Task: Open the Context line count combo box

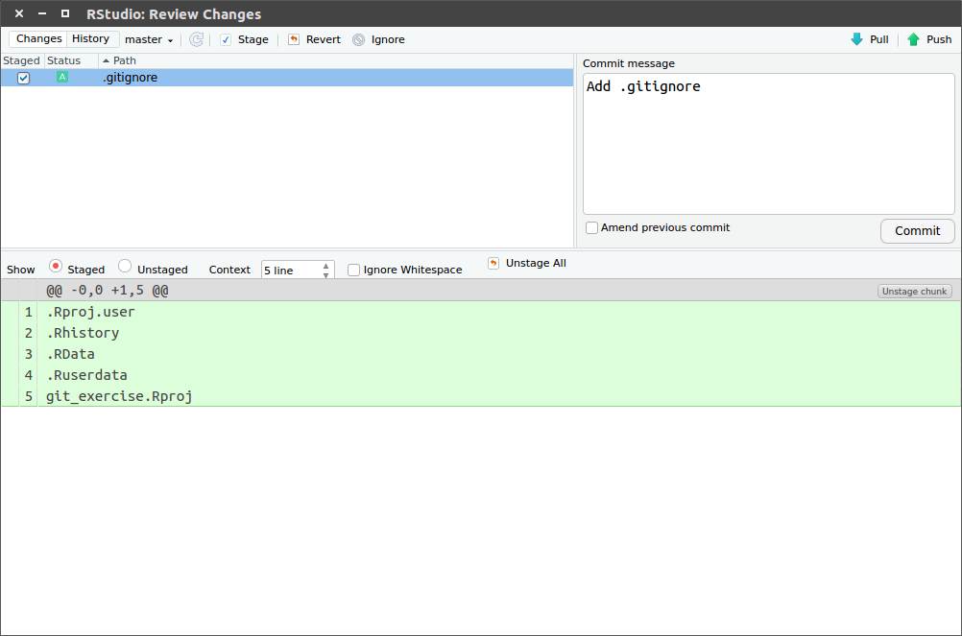Action: click(x=293, y=270)
